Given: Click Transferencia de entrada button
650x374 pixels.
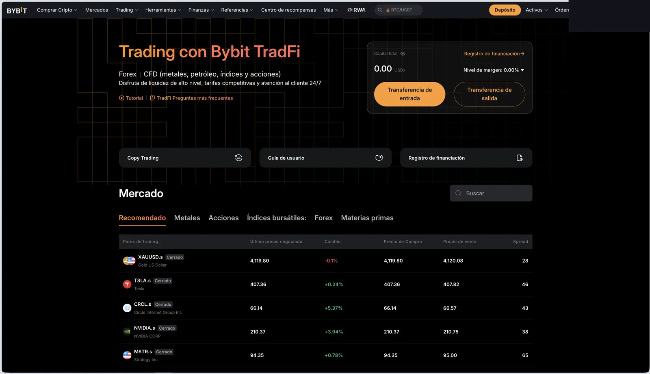Looking at the screenshot, I should pyautogui.click(x=409, y=94).
